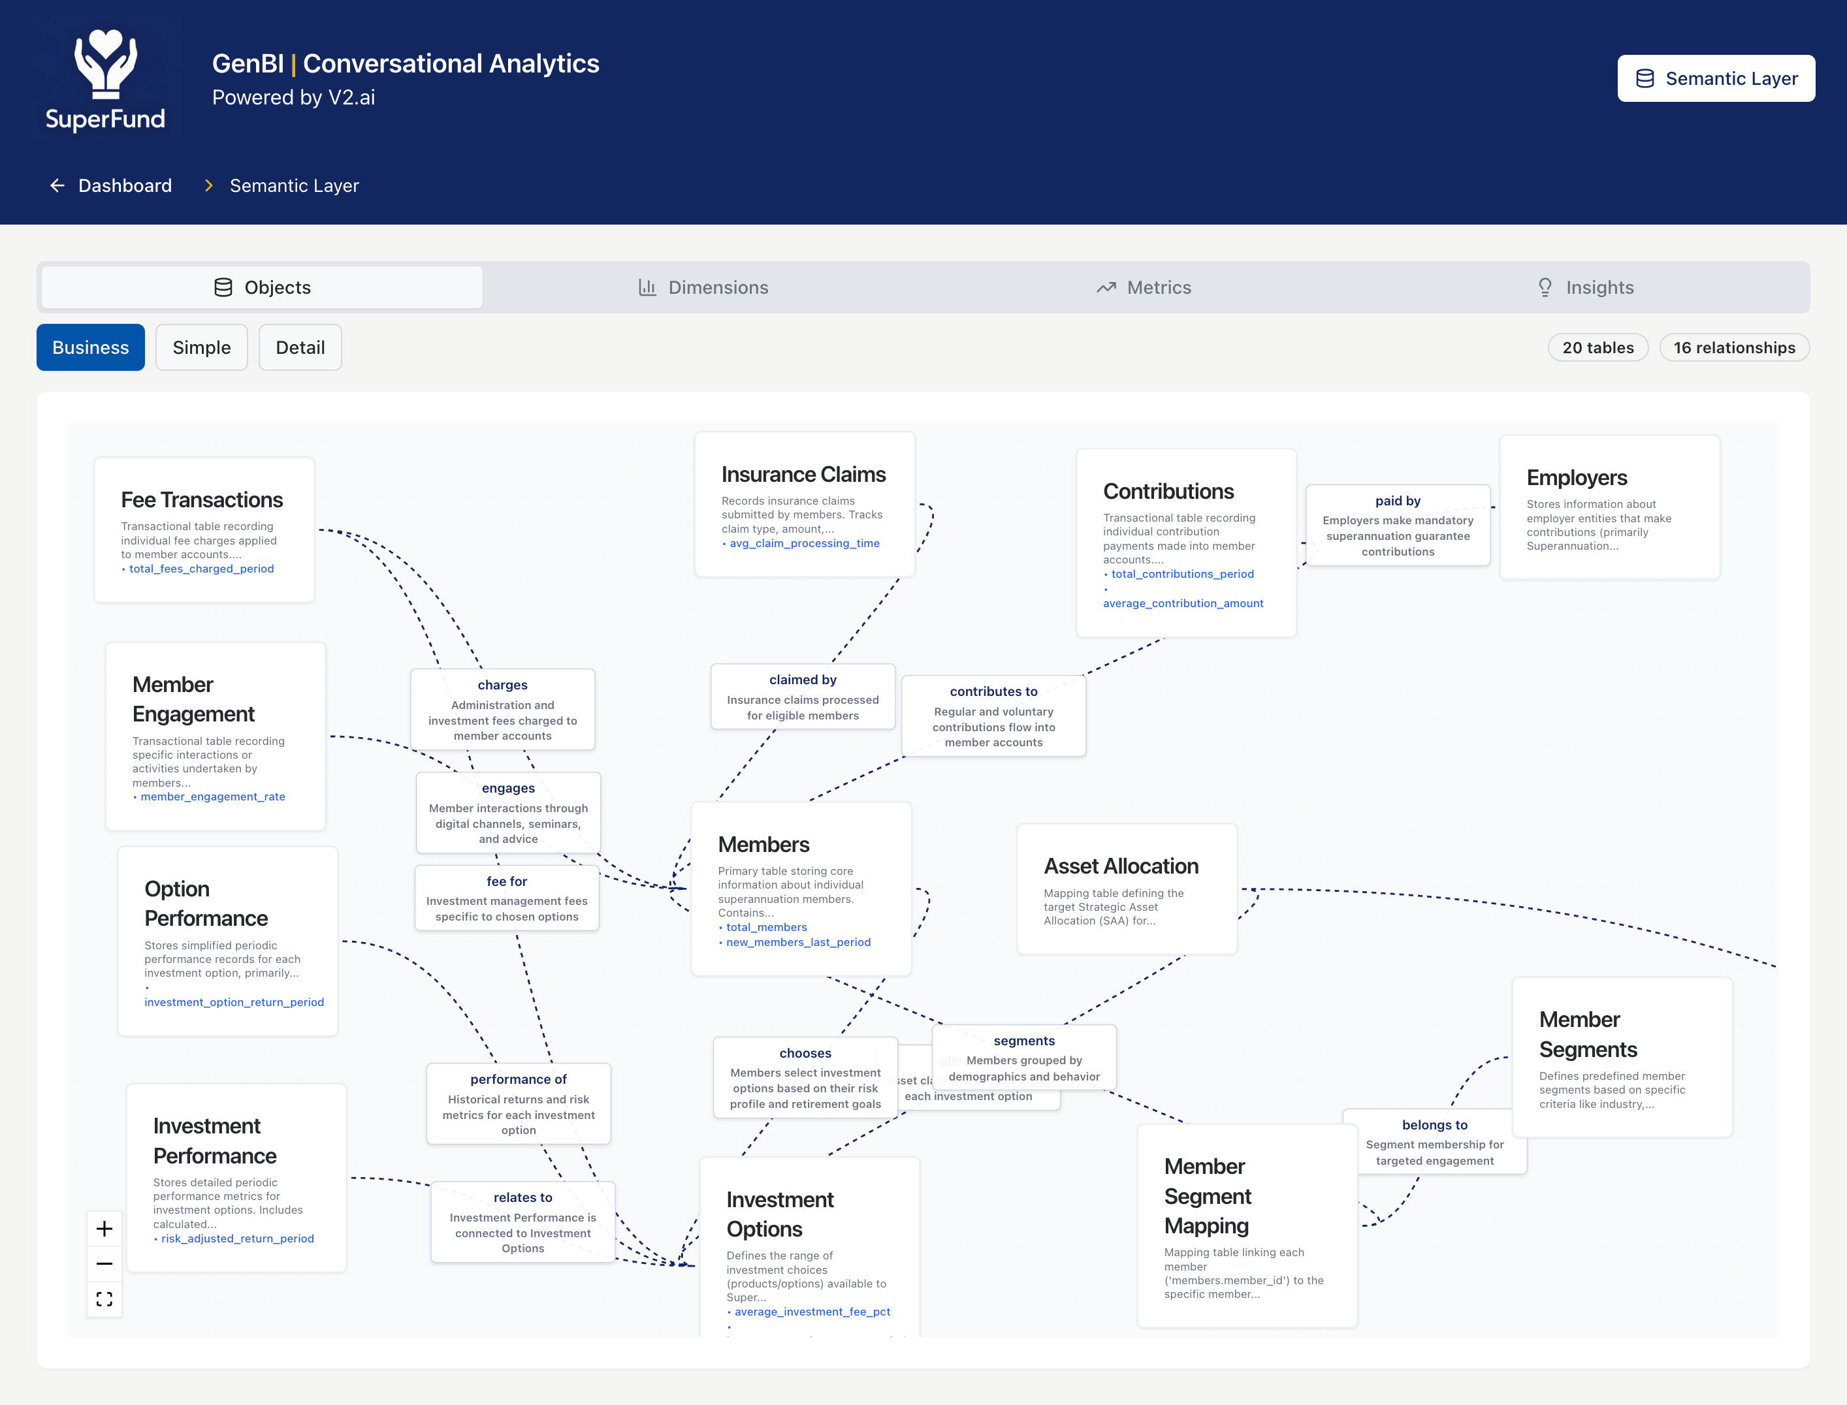Switch to Business view mode
Image resolution: width=1847 pixels, height=1405 pixels.
coord(90,347)
